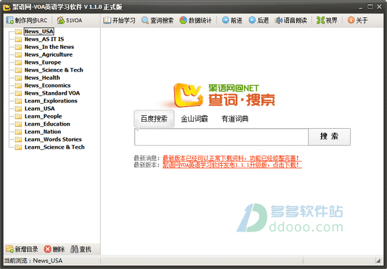Click 开始学习 in the toolbar
387x269 pixels.
click(x=119, y=20)
